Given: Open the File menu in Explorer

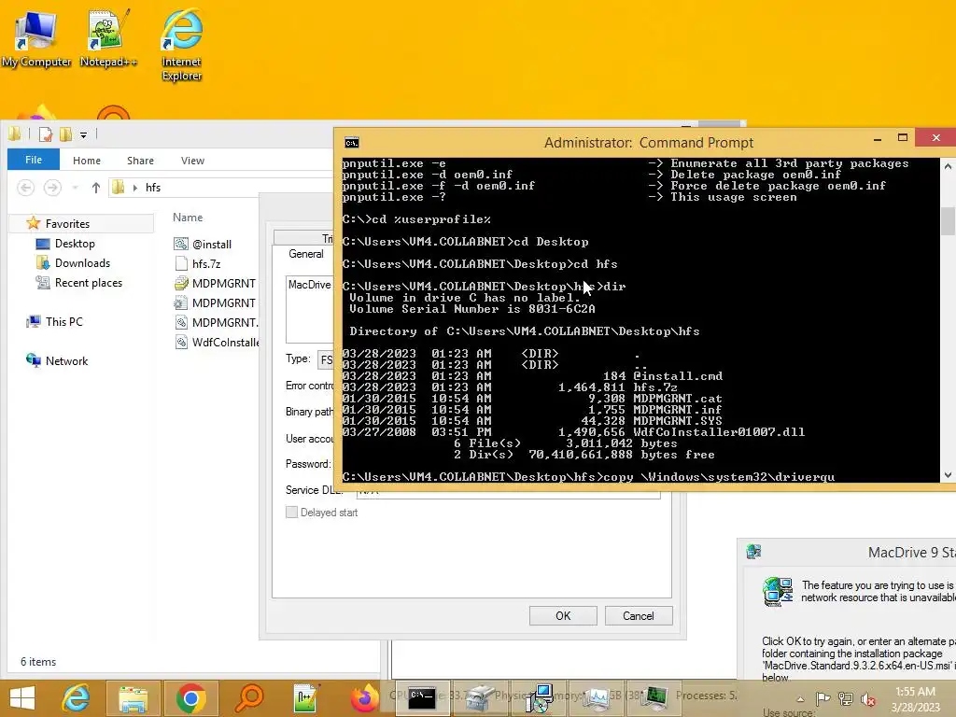Looking at the screenshot, I should (34, 160).
